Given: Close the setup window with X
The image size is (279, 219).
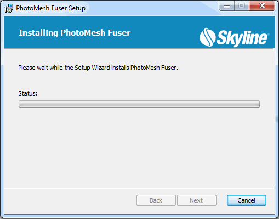Looking at the screenshot, I should point(262,6).
